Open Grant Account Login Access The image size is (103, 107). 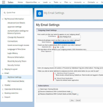click(x=18, y=45)
